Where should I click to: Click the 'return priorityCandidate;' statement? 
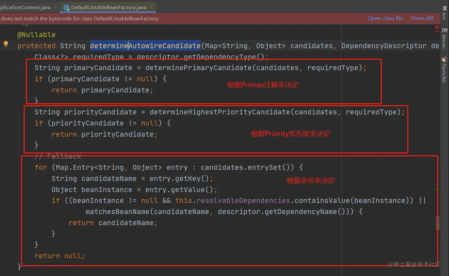tap(105, 134)
